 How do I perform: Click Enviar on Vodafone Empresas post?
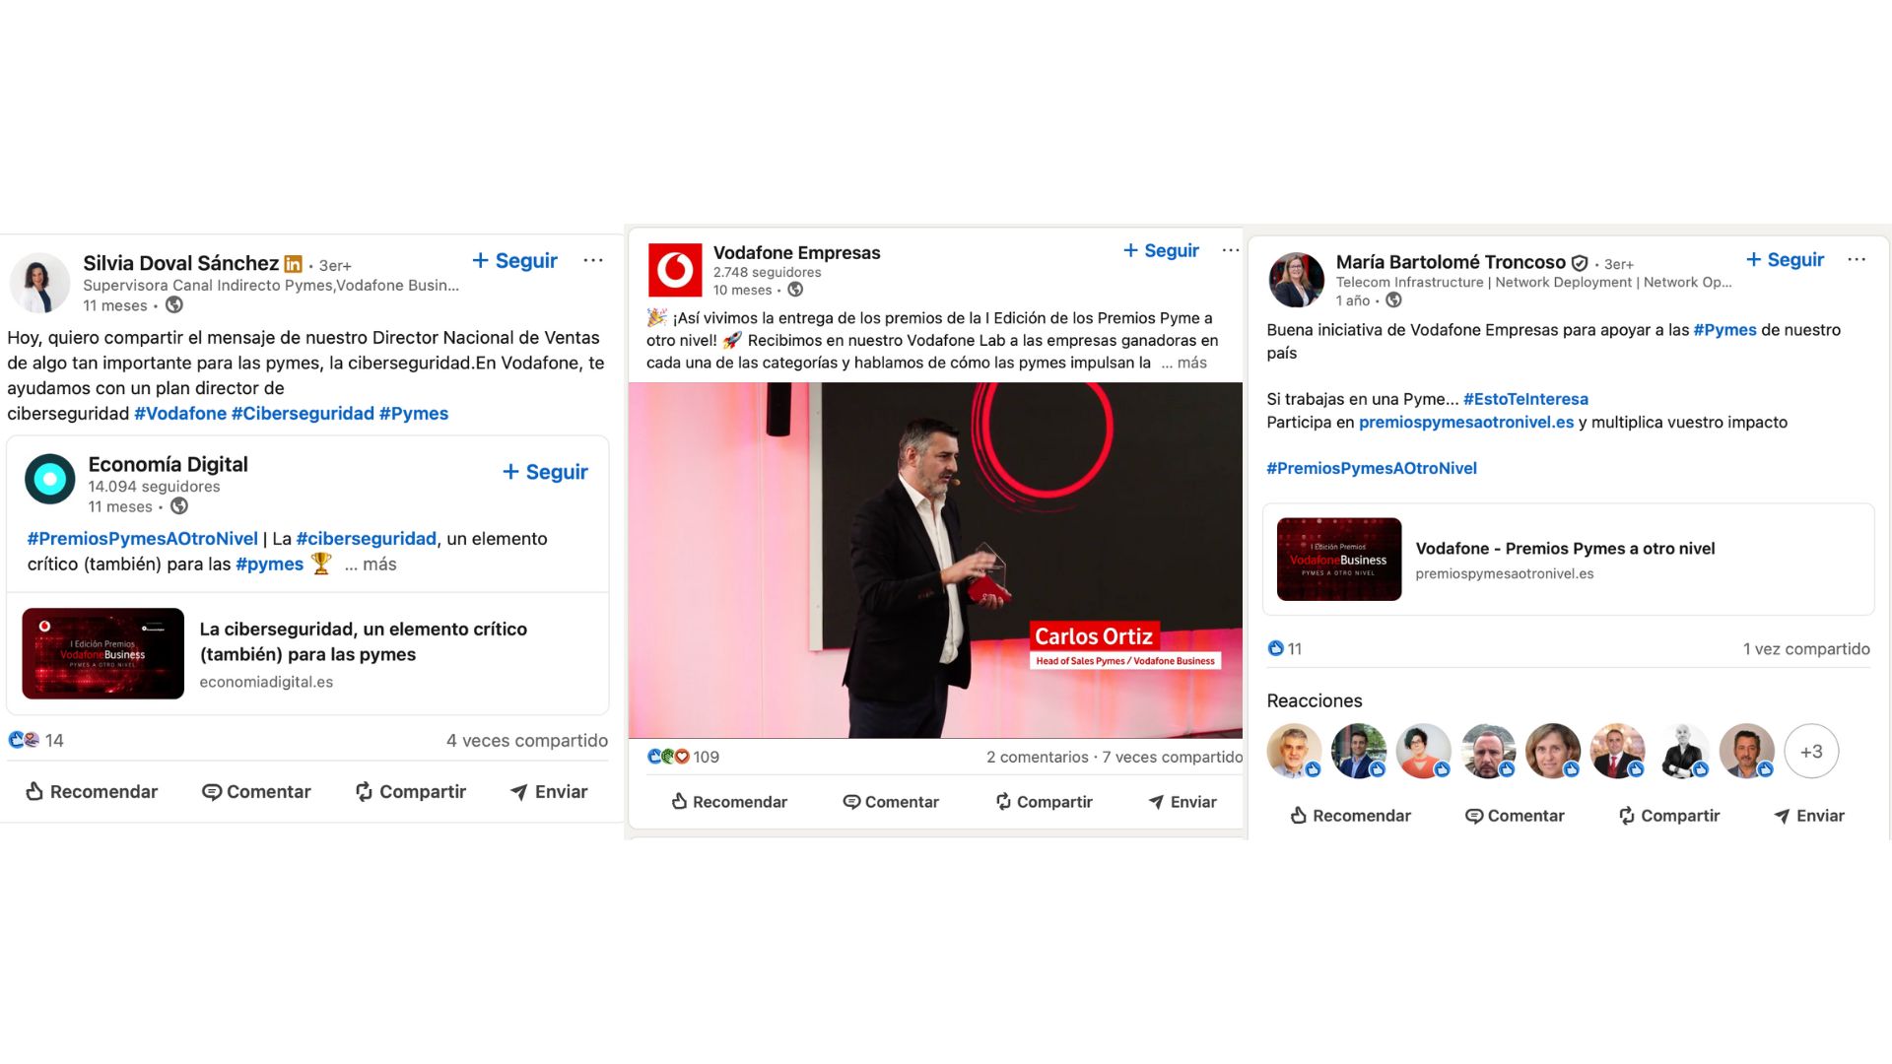tap(1182, 802)
